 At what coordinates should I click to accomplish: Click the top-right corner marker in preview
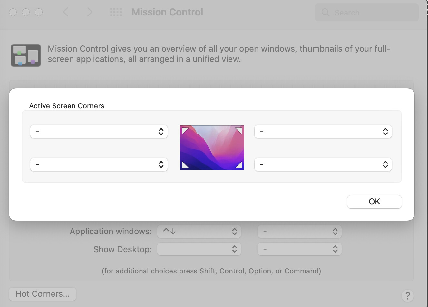tap(239, 130)
